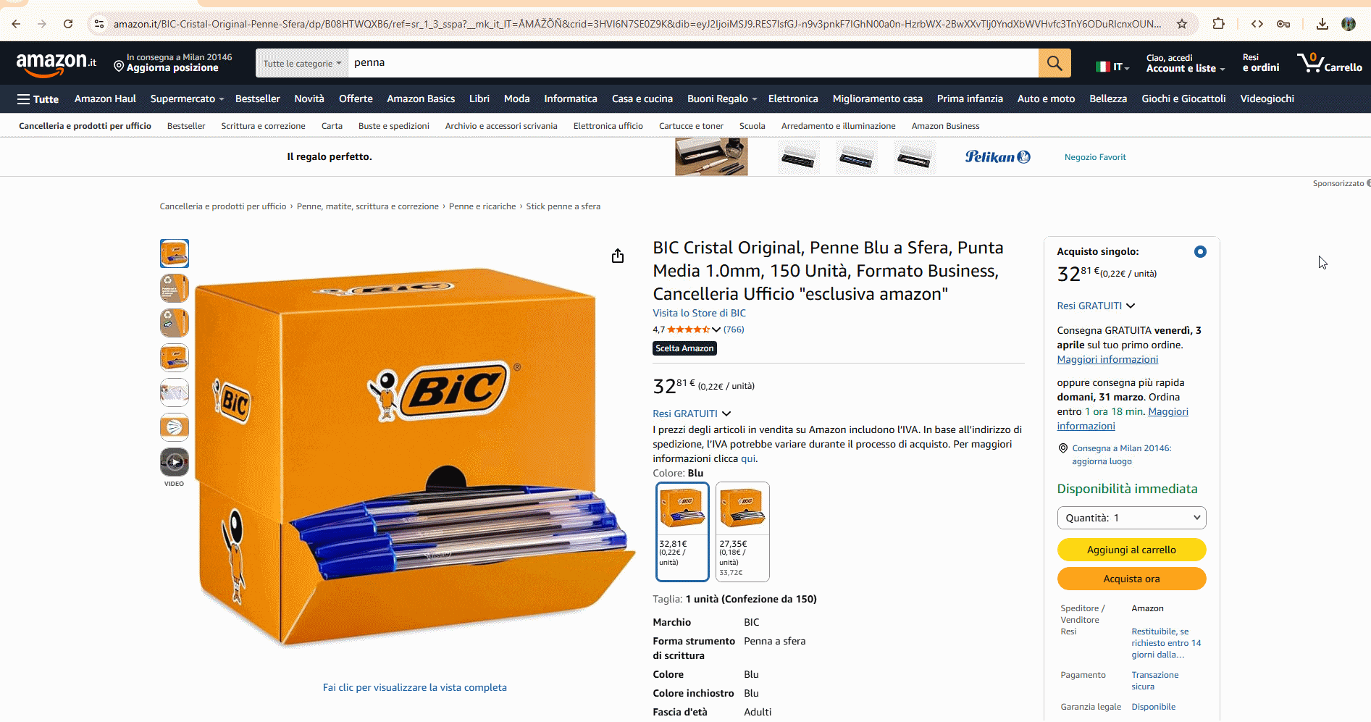Click the share icon above product image
The image size is (1371, 722).
tap(618, 256)
